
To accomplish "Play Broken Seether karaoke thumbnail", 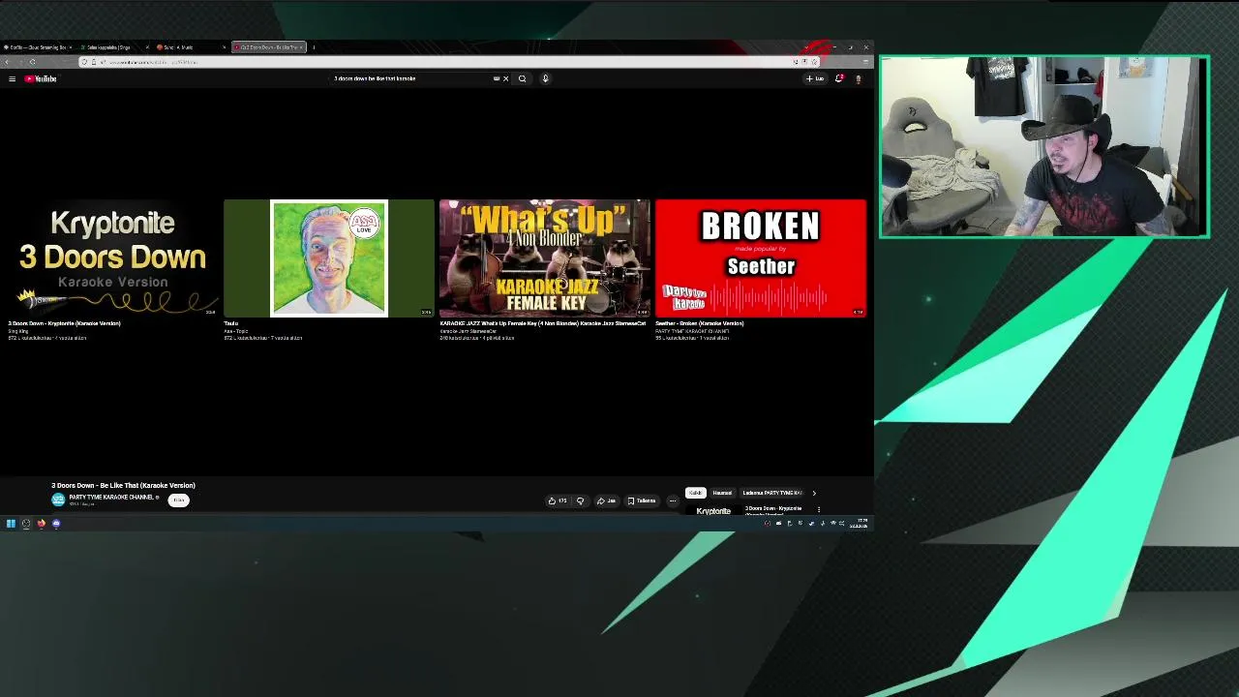I will 761,258.
